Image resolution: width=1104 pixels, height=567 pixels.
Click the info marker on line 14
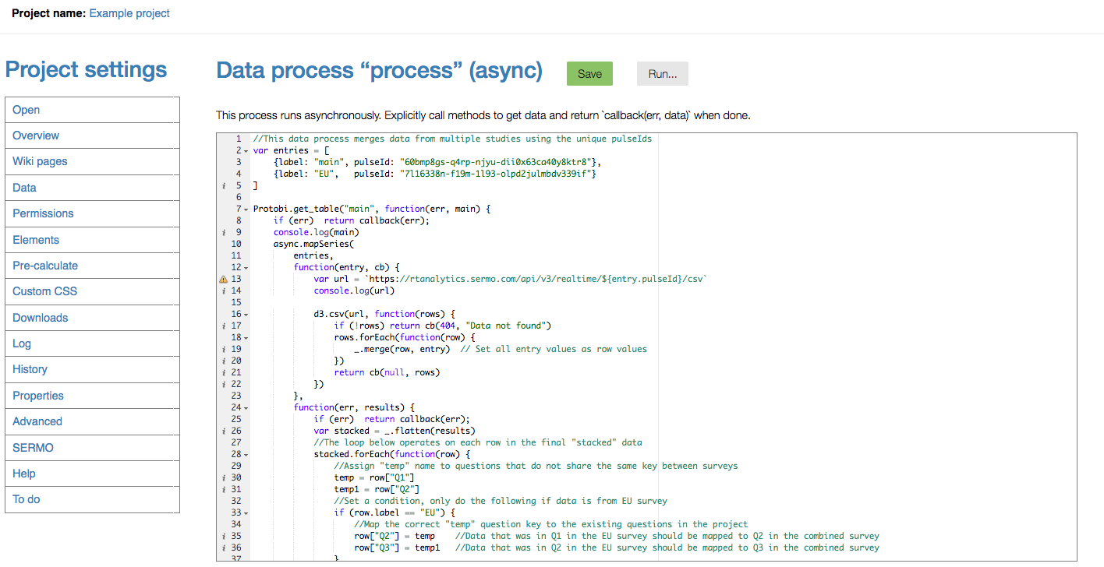(x=224, y=291)
